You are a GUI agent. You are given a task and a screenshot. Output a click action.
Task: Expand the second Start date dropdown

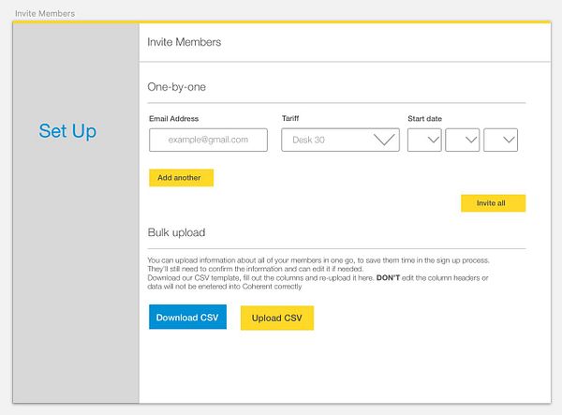[x=463, y=140]
